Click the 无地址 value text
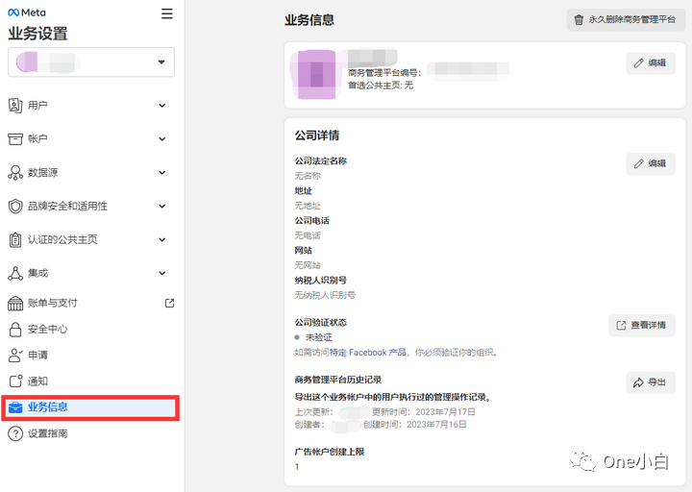The height and width of the screenshot is (492, 692). tap(308, 206)
